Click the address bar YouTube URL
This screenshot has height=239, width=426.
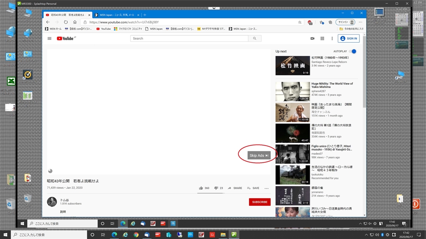124,22
